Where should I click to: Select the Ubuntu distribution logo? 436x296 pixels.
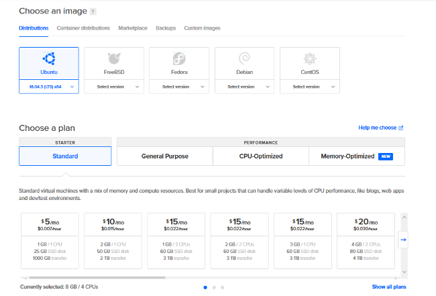(49, 58)
